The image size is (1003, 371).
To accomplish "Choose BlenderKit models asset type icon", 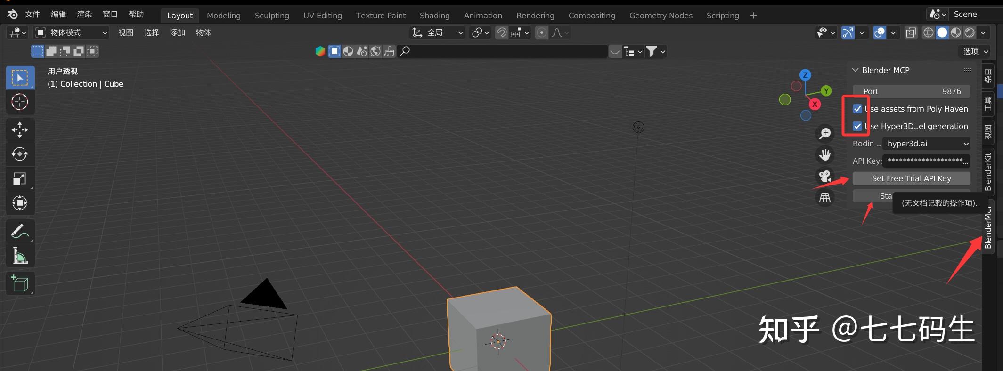I will (334, 51).
